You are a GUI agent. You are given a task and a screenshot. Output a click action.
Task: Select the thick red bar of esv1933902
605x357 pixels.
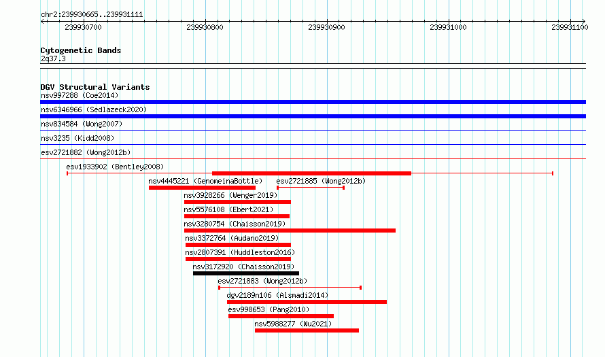pyautogui.click(x=312, y=173)
